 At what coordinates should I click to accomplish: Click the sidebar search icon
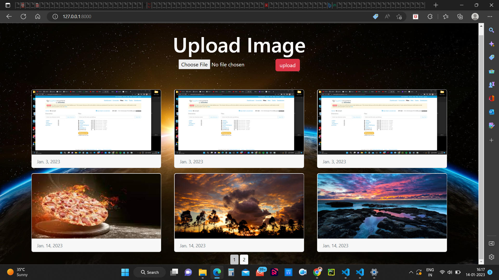tap(491, 30)
